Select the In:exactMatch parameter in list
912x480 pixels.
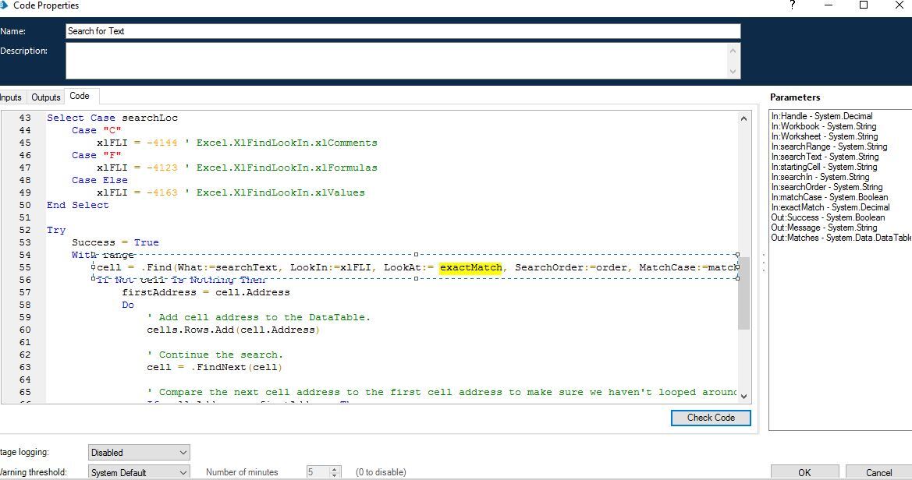[830, 207]
